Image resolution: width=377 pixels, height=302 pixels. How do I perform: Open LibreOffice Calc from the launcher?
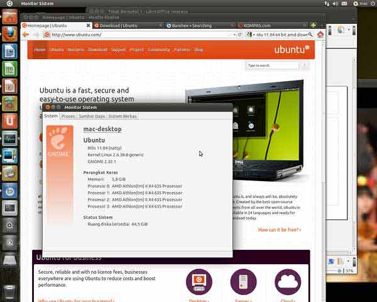pyautogui.click(x=9, y=69)
